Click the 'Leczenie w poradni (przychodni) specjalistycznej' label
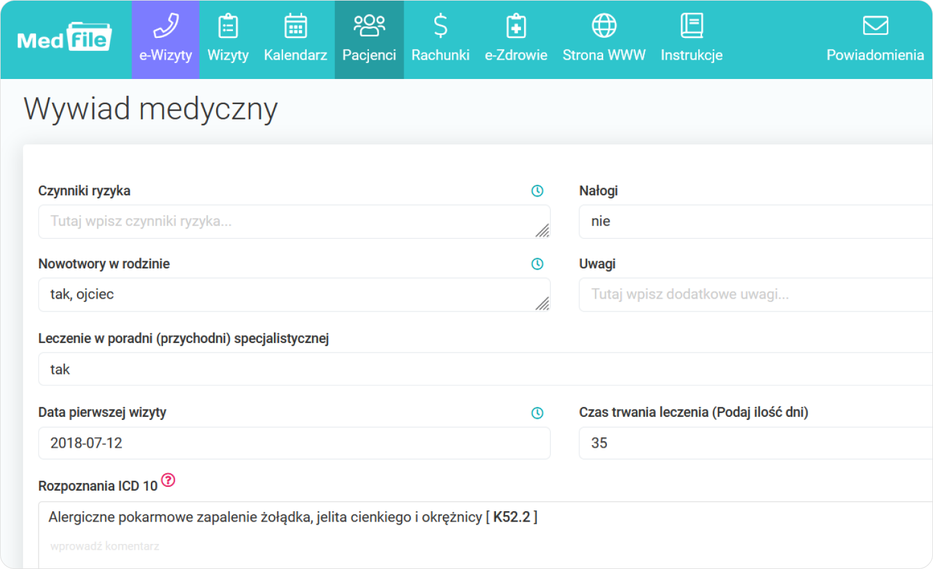Viewport: 933px width, 569px height. [184, 338]
